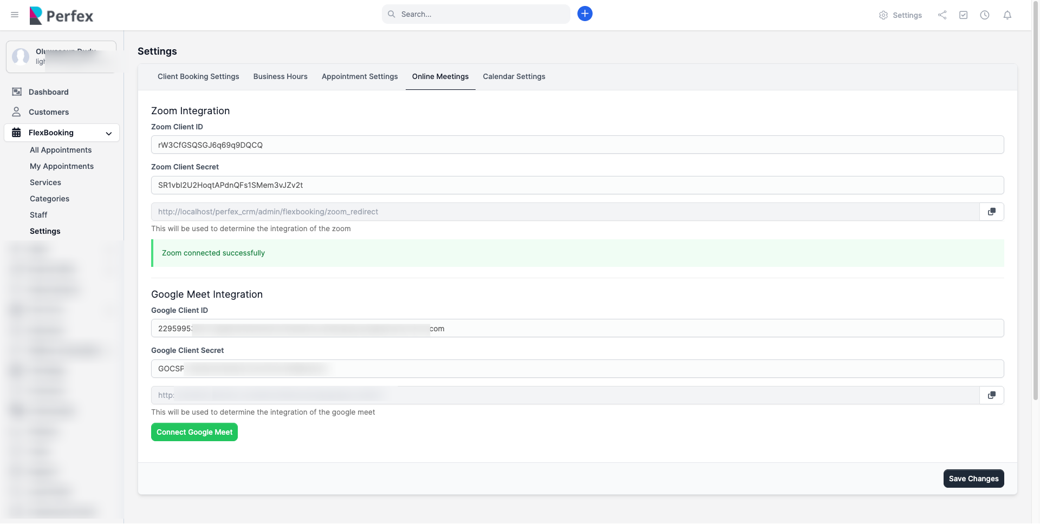Screen dimensions: 1040x524
Task: Open All Appointments in the sidebar
Action: (61, 150)
